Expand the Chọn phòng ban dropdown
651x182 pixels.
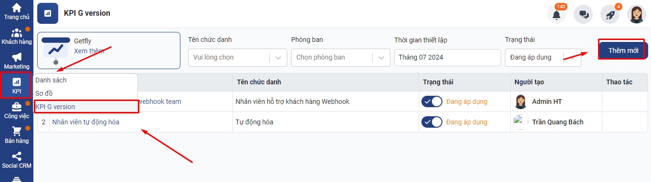[x=341, y=57]
